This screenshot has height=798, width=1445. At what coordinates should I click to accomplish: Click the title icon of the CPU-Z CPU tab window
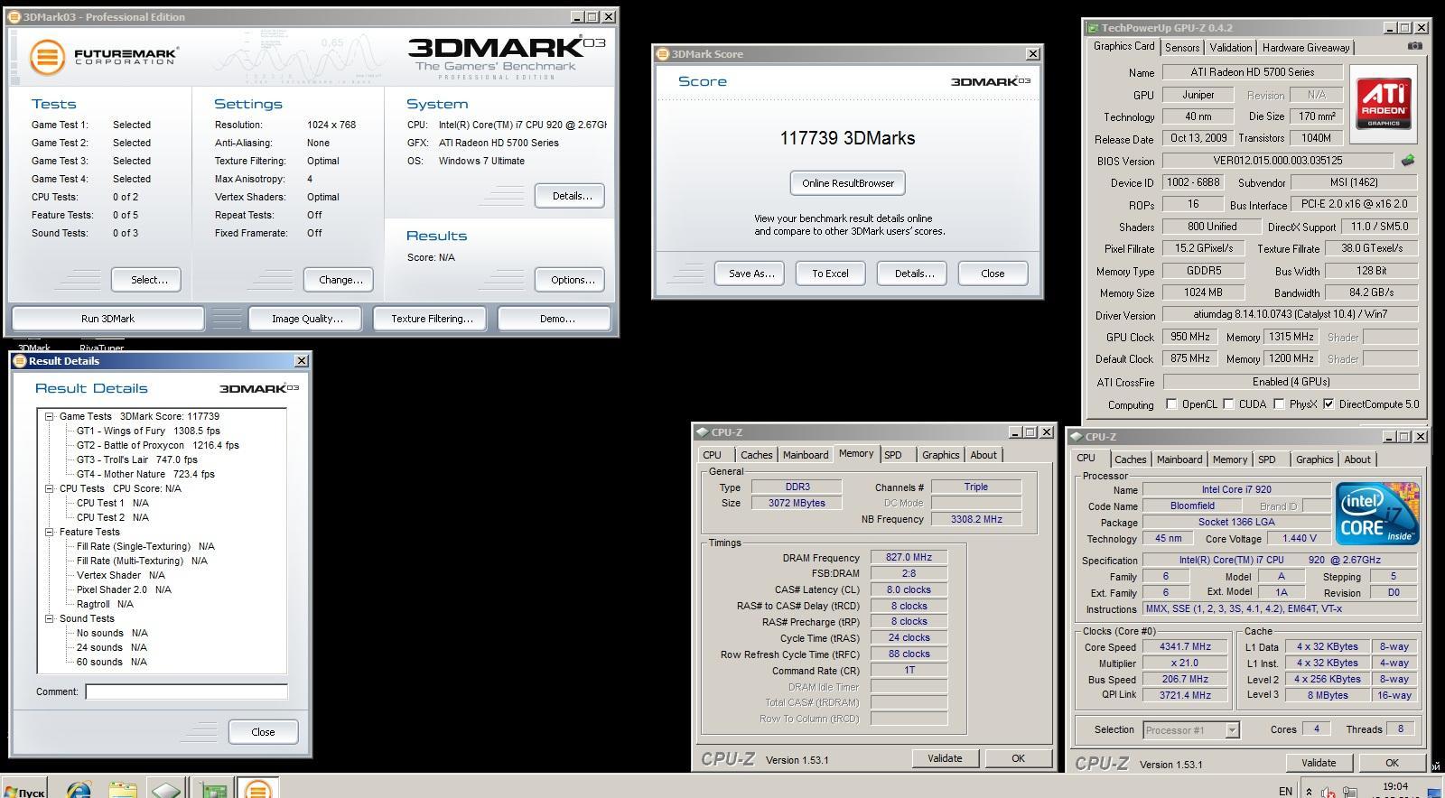(1077, 437)
